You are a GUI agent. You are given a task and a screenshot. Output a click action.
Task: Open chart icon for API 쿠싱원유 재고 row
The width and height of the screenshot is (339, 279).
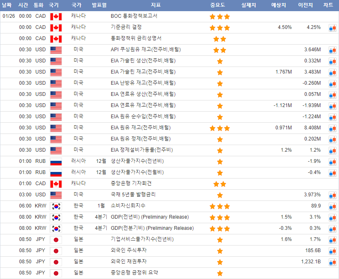pyautogui.click(x=332, y=50)
